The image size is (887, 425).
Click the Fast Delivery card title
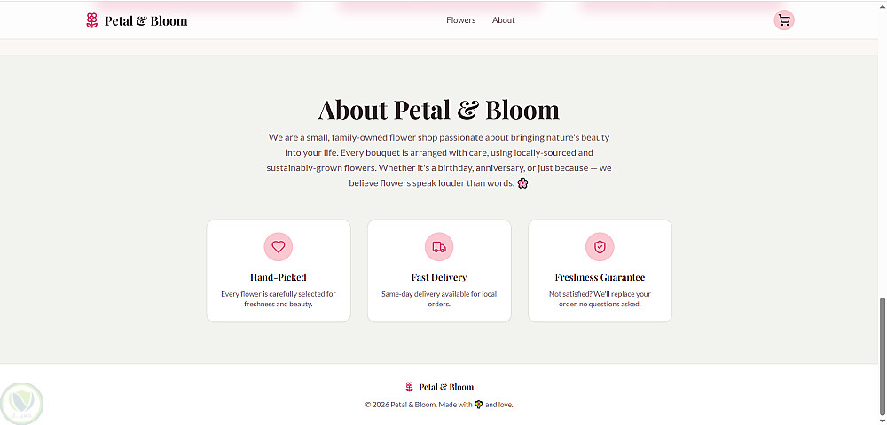[439, 277]
